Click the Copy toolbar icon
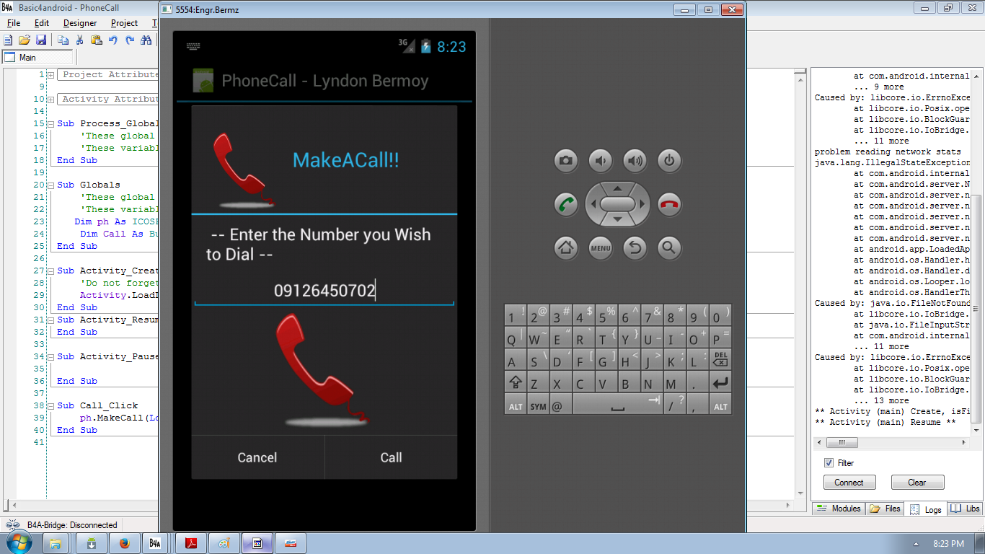This screenshot has width=985, height=554. click(x=63, y=40)
